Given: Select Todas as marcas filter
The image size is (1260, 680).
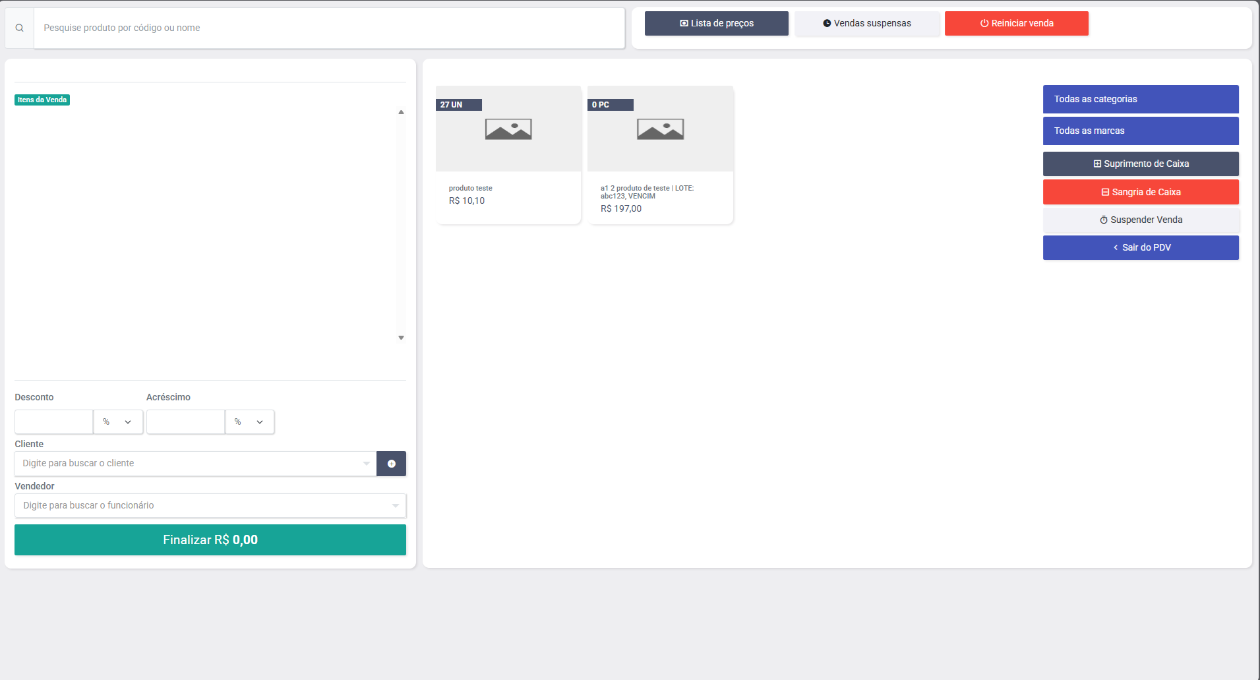Looking at the screenshot, I should [1141, 131].
